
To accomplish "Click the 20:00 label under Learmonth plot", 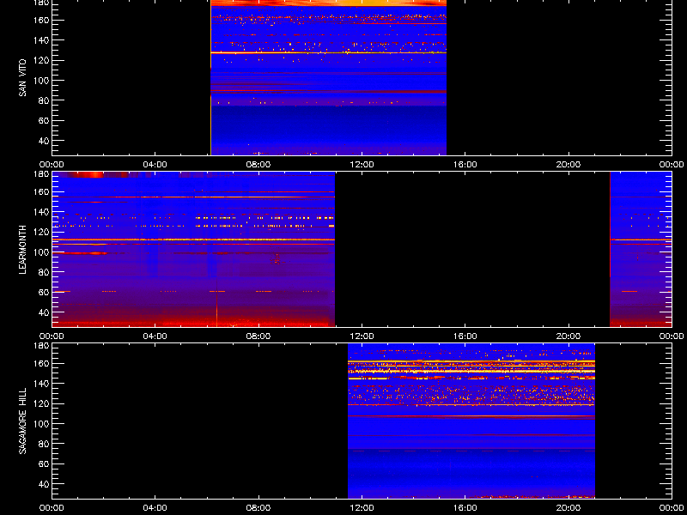I will pyautogui.click(x=568, y=336).
